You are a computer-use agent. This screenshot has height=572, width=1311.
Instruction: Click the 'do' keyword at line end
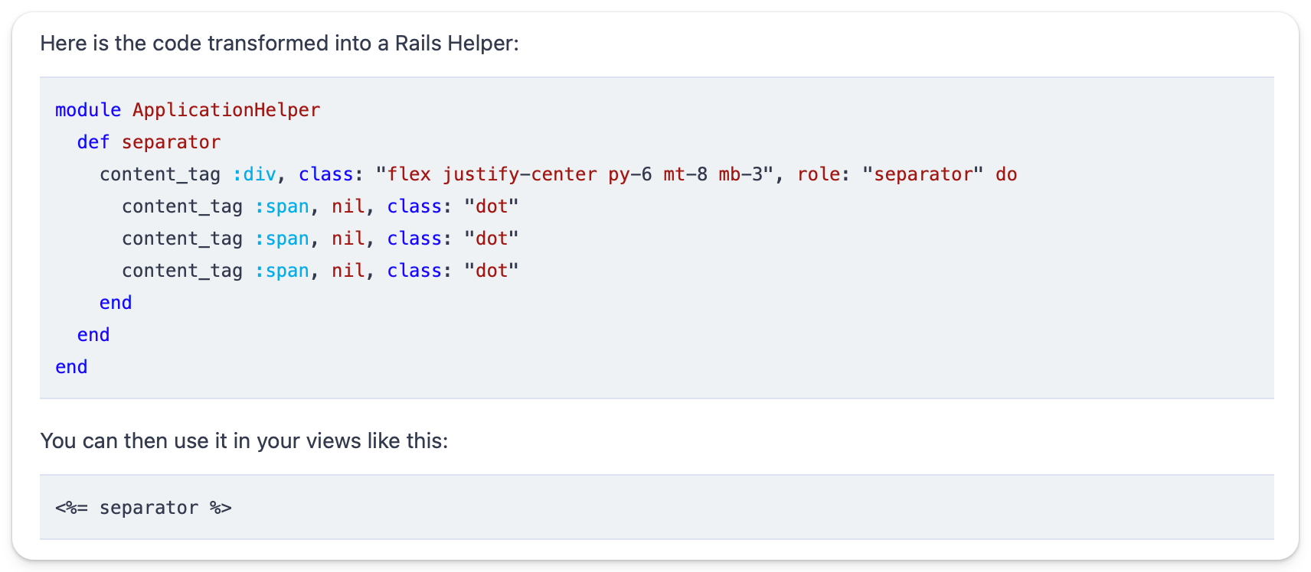pyautogui.click(x=1006, y=174)
